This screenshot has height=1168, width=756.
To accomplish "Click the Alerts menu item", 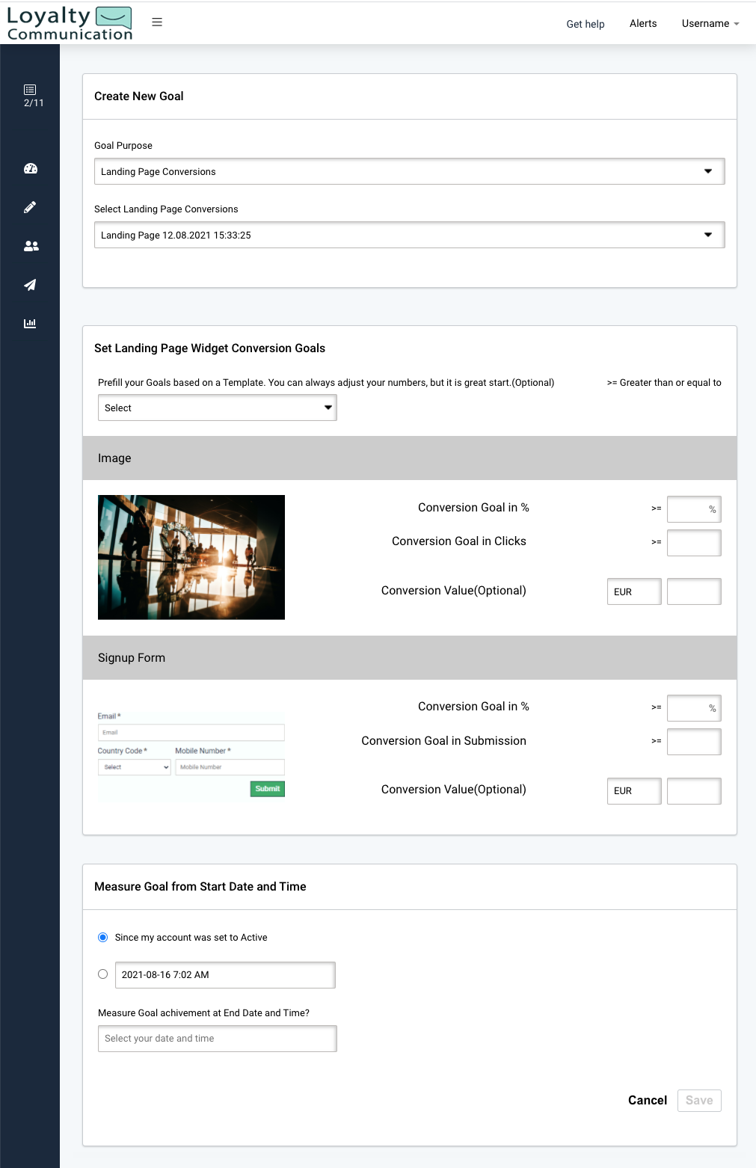I will point(643,23).
